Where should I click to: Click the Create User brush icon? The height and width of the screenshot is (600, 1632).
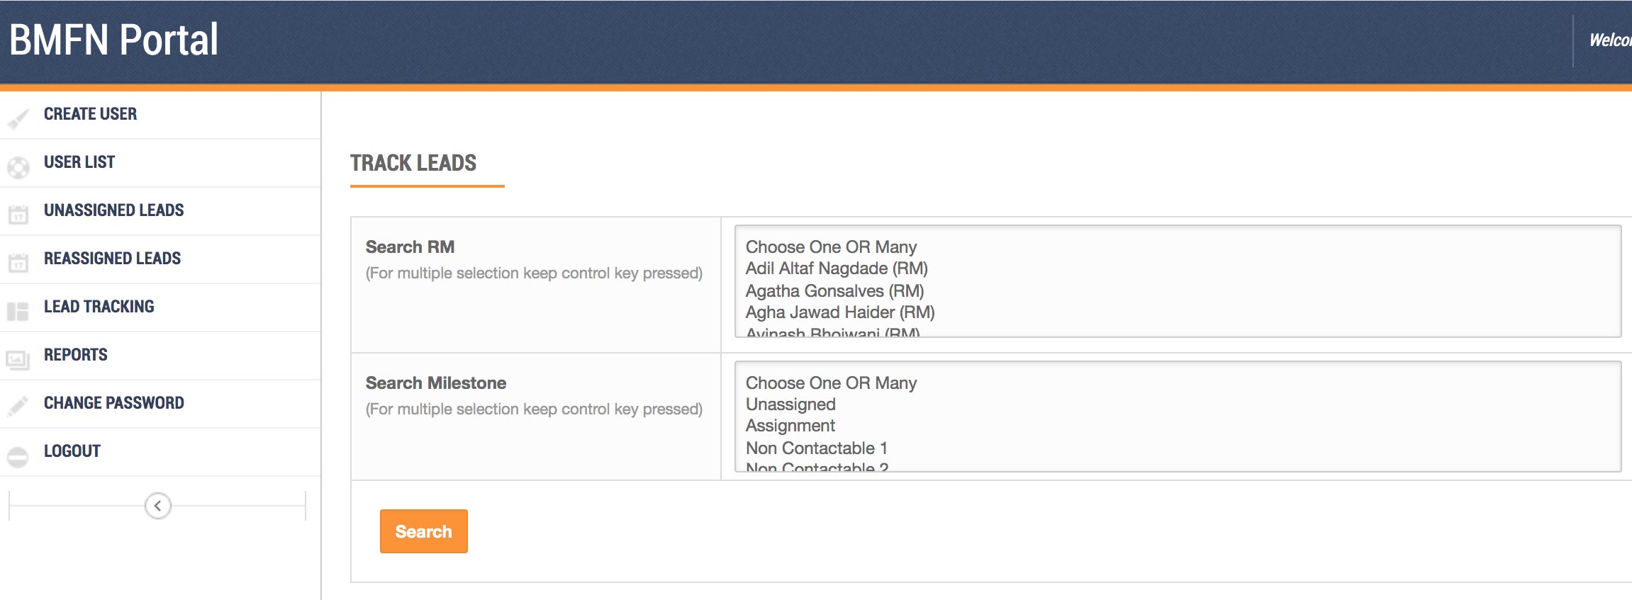tap(18, 118)
